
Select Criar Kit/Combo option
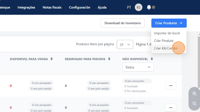(169, 48)
